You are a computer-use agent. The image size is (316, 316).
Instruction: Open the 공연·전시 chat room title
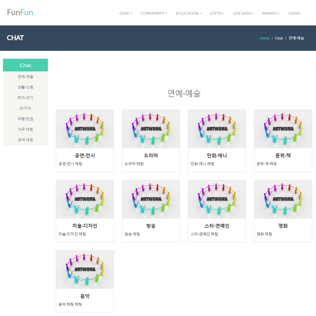click(85, 155)
